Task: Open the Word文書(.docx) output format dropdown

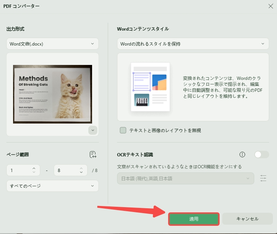Action: [x=53, y=44]
